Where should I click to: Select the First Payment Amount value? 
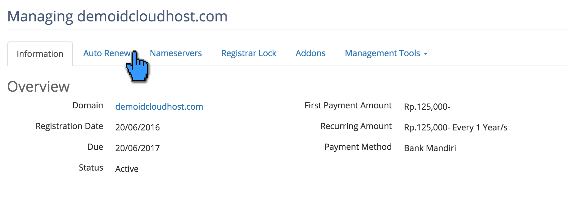(427, 107)
